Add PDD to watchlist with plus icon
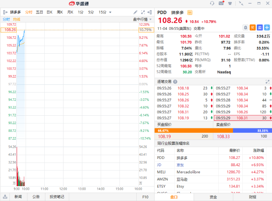The height and width of the screenshot is (201, 272). (267, 27)
